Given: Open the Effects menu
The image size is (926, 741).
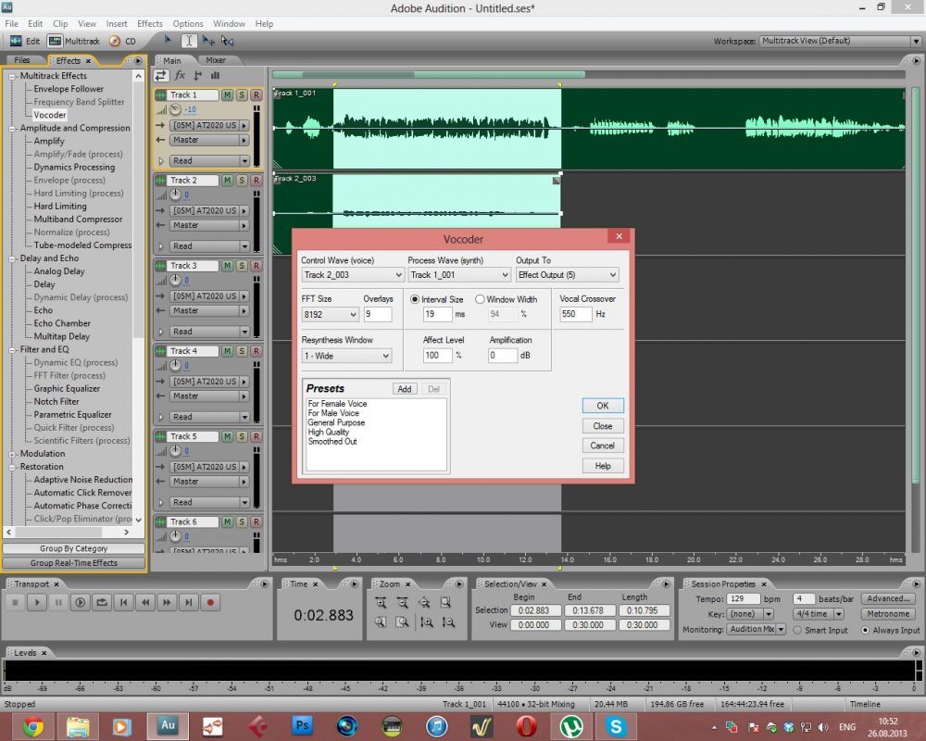Looking at the screenshot, I should [x=149, y=24].
